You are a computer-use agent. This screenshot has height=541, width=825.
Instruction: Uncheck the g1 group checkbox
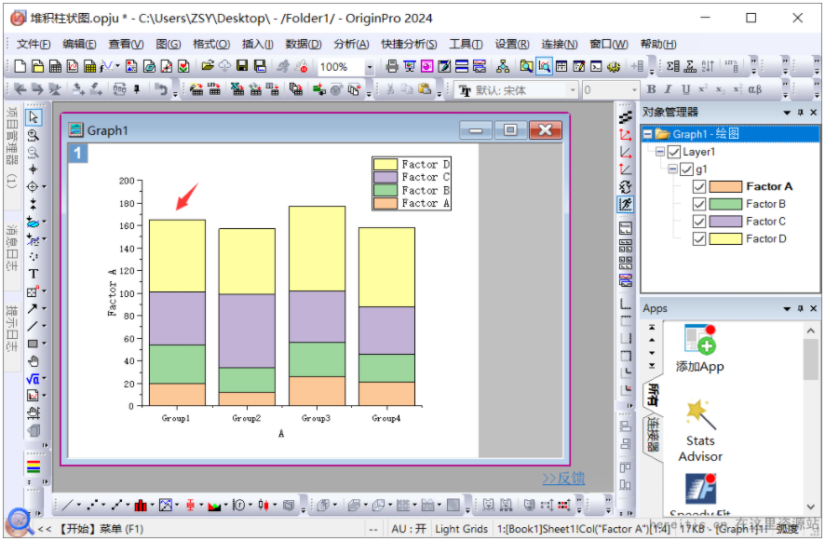pos(686,169)
